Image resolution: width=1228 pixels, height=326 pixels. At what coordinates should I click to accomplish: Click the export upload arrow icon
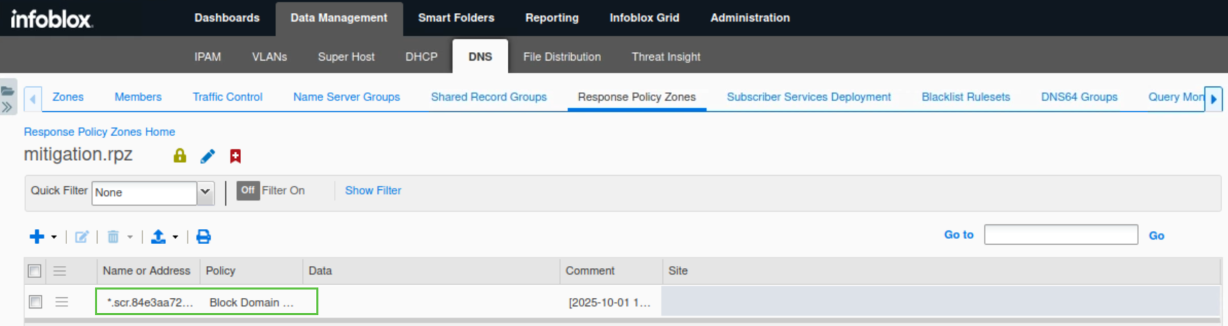158,237
